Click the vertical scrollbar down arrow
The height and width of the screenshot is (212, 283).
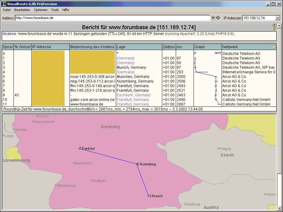tap(279, 208)
